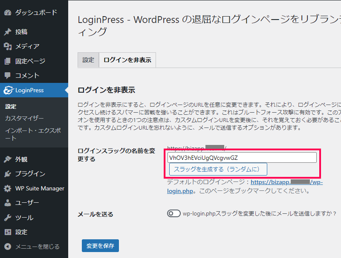Click the Dashboard gauge icon
The width and height of the screenshot is (341, 258).
(x=8, y=13)
